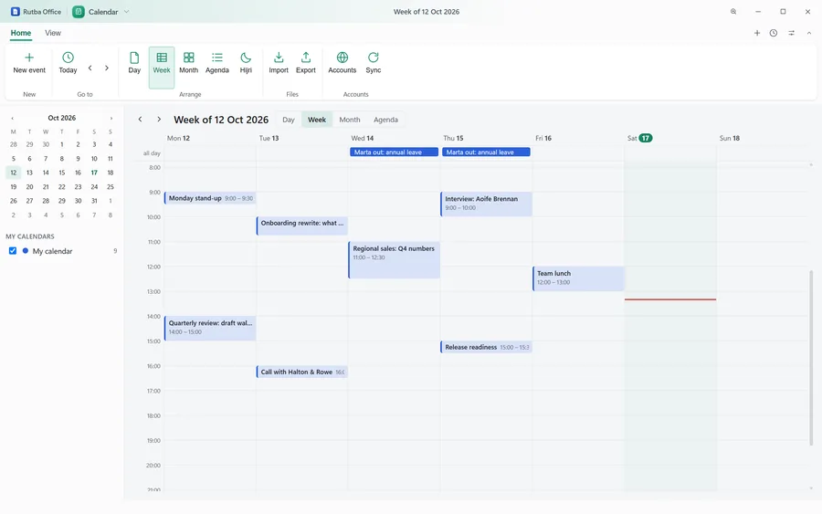This screenshot has height=514, width=822.
Task: Open Agenda view from ribbon
Action: (x=217, y=63)
